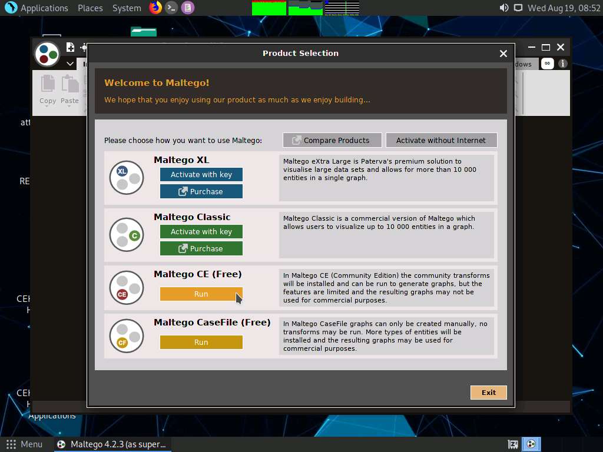Click the infinity icon in Maltego window
Viewport: 603px width, 452px height.
(547, 64)
